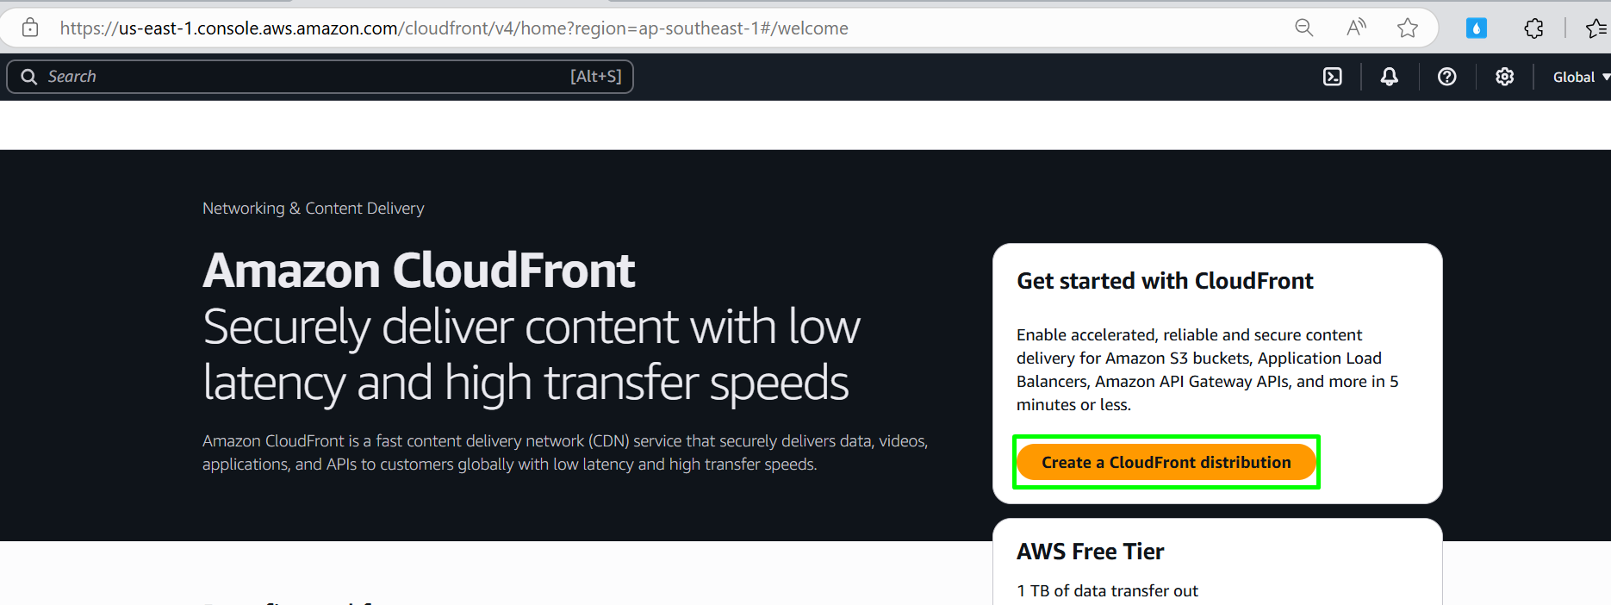Click the AWS Free Tier card heading
1611x605 pixels.
(x=1091, y=552)
